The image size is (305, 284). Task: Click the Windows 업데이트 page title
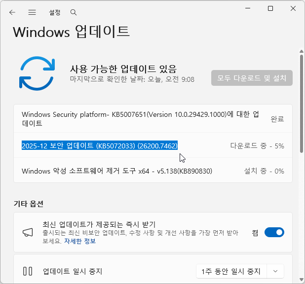point(72,32)
